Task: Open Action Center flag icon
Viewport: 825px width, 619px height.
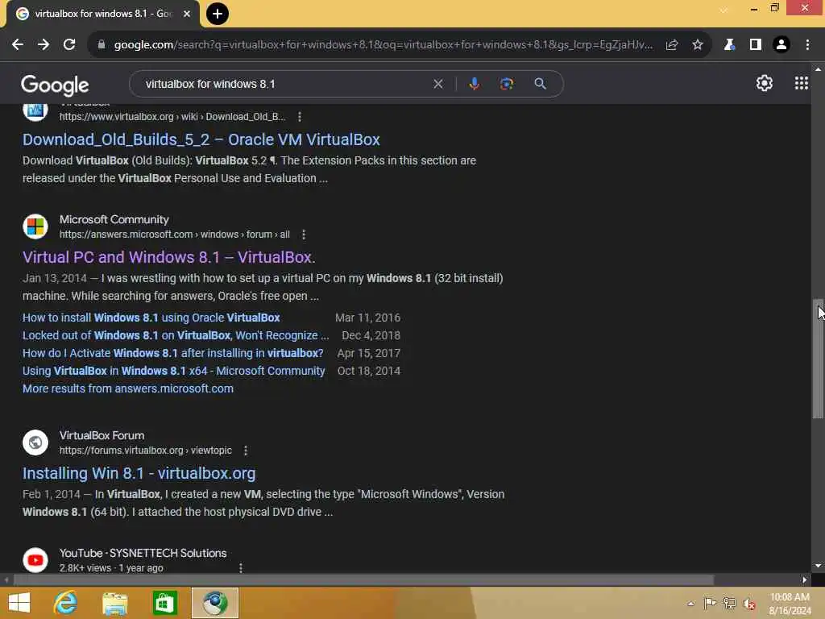Action: 710,604
